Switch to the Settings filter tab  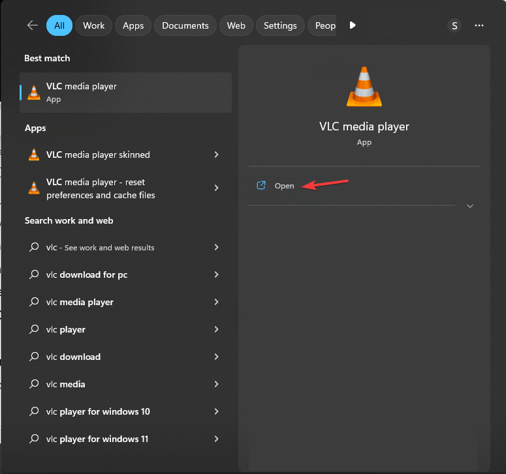[x=280, y=25]
